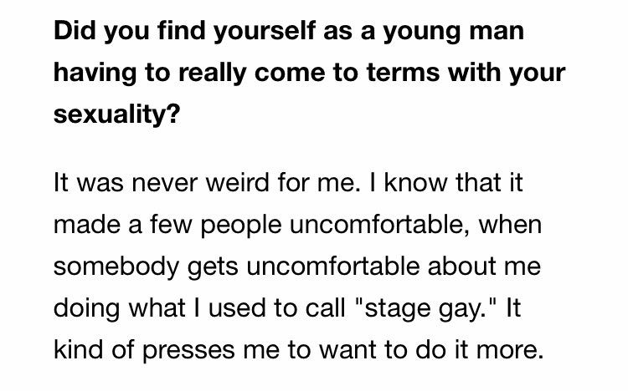Click the word "people" in the answer
The height and width of the screenshot is (391, 628).
tap(241, 226)
